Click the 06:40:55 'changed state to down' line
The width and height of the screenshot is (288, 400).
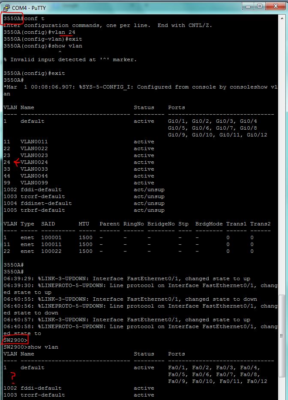[130, 299]
